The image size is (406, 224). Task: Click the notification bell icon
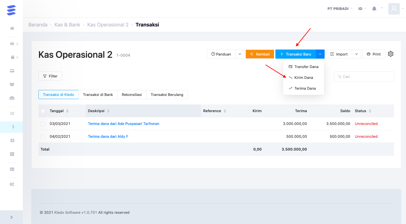click(374, 8)
